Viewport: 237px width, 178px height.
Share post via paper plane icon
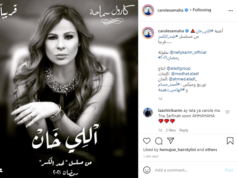pos(171,141)
